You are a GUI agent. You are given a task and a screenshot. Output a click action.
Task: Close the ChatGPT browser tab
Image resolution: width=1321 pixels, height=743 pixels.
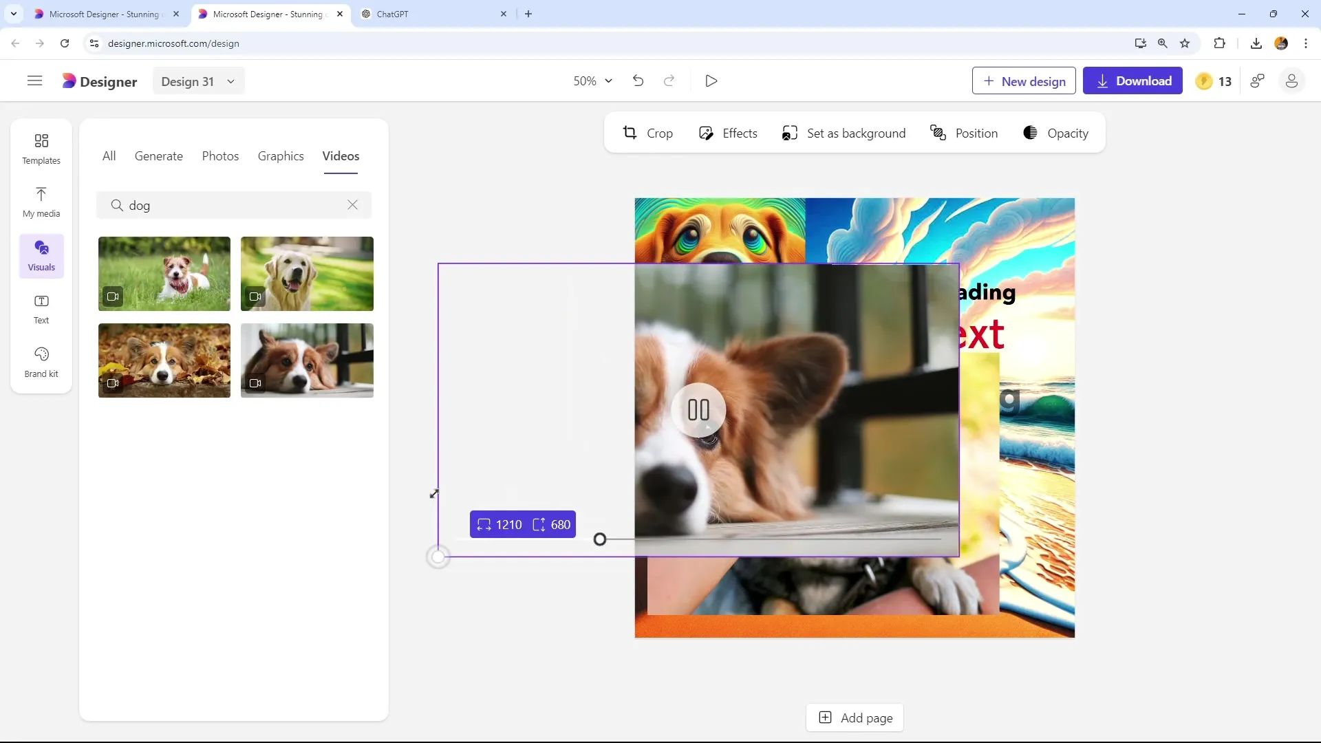click(x=503, y=14)
